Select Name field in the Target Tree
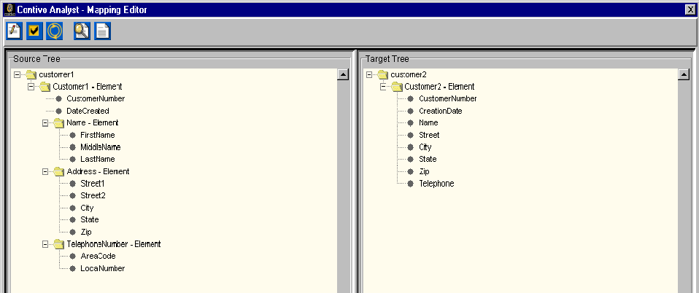 pos(428,122)
